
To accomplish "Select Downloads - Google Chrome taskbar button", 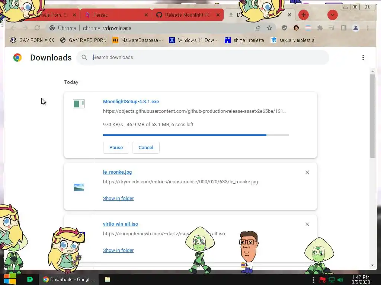I will pyautogui.click(x=68, y=279).
